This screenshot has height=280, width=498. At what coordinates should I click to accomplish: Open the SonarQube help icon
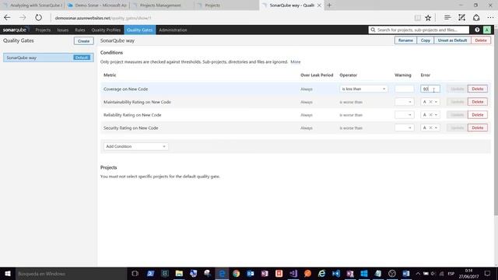pyautogui.click(x=477, y=30)
